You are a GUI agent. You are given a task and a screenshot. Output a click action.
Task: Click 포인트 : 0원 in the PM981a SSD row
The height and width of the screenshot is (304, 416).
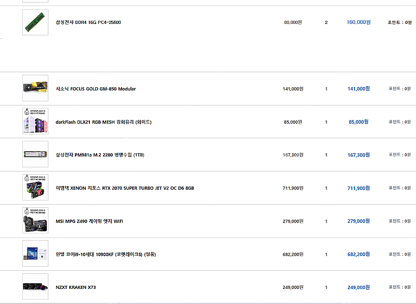tap(399, 154)
